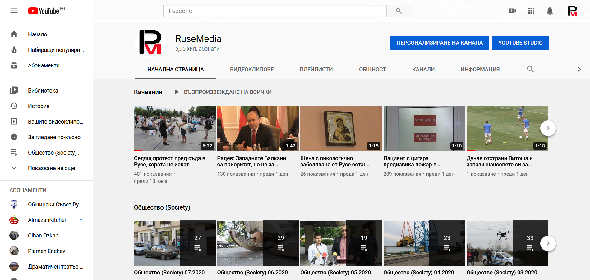This screenshot has width=590, height=280.
Task: Open the icon painting video thumbnail
Action: tap(341, 128)
